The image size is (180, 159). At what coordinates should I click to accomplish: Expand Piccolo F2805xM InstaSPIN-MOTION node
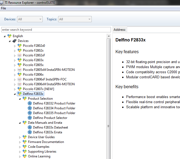(15, 70)
